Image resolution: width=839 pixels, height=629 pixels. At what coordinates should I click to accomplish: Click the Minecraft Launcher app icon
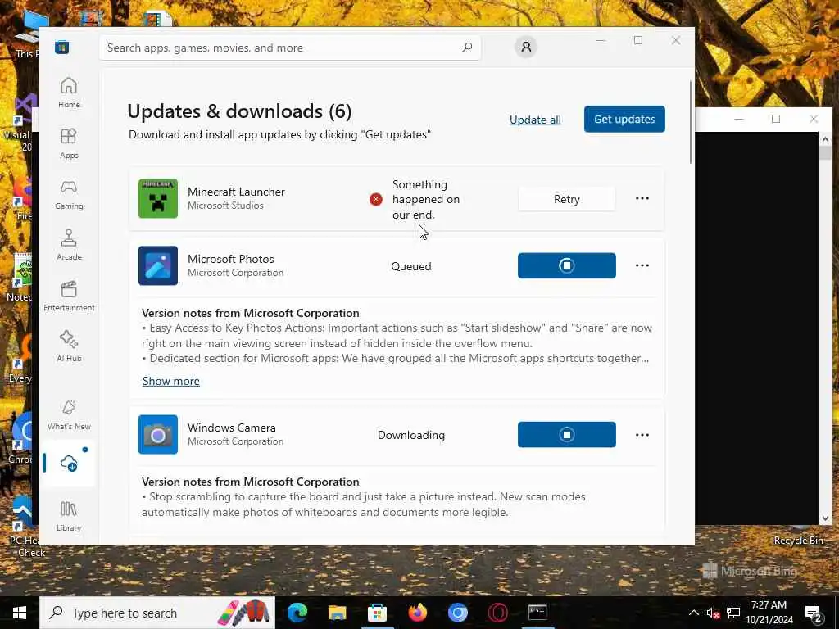coord(158,198)
